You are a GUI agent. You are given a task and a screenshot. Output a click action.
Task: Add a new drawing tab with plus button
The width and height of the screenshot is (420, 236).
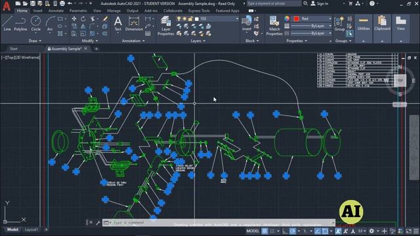(96, 49)
